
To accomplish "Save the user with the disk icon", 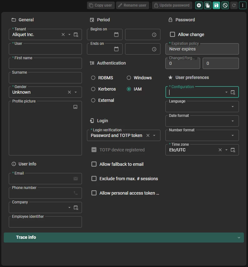I will [x=216, y=5].
